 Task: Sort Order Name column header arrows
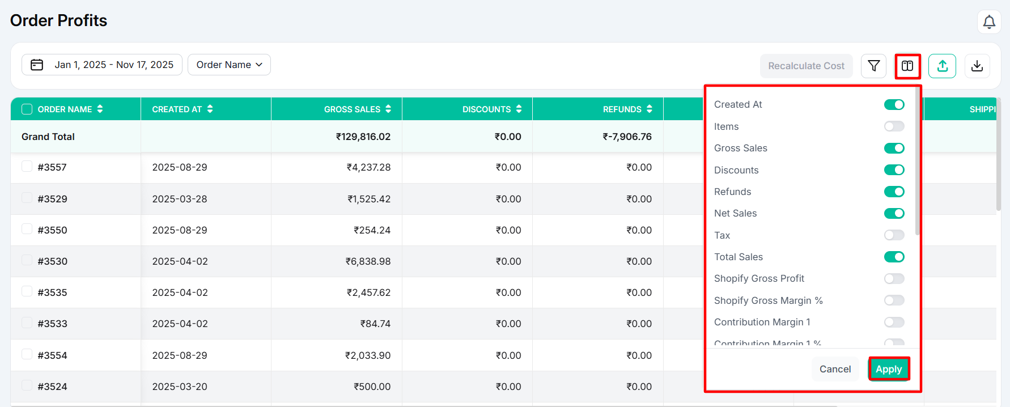100,109
